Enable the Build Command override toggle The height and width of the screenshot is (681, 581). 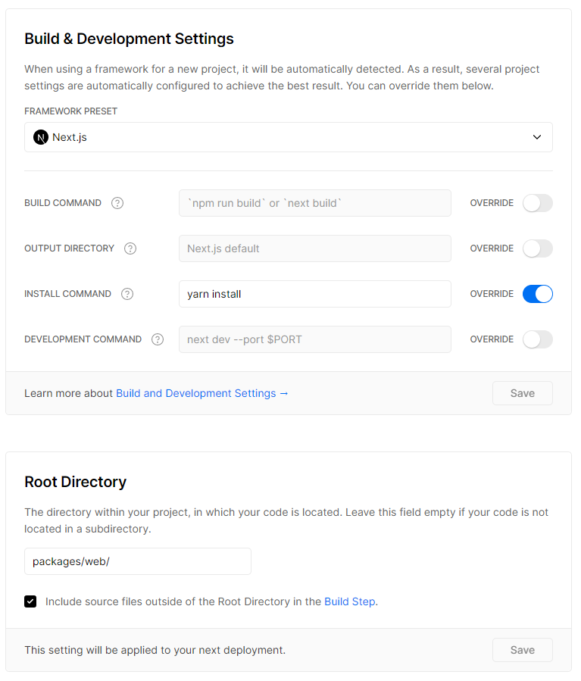(x=538, y=203)
